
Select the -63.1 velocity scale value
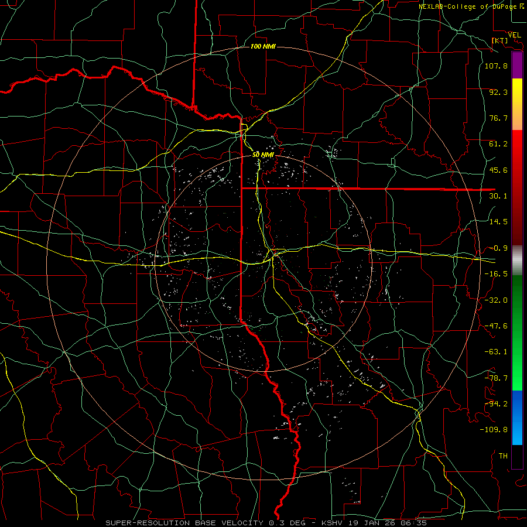tap(496, 352)
